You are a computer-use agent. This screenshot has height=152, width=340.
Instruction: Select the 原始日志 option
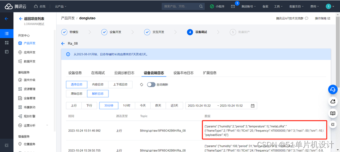point(77,94)
